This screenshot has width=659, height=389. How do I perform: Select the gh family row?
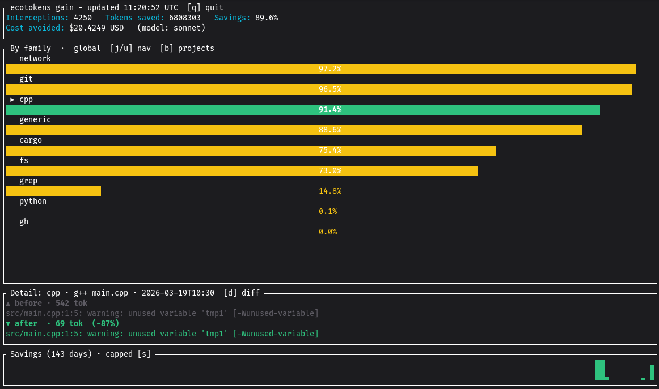(x=24, y=221)
